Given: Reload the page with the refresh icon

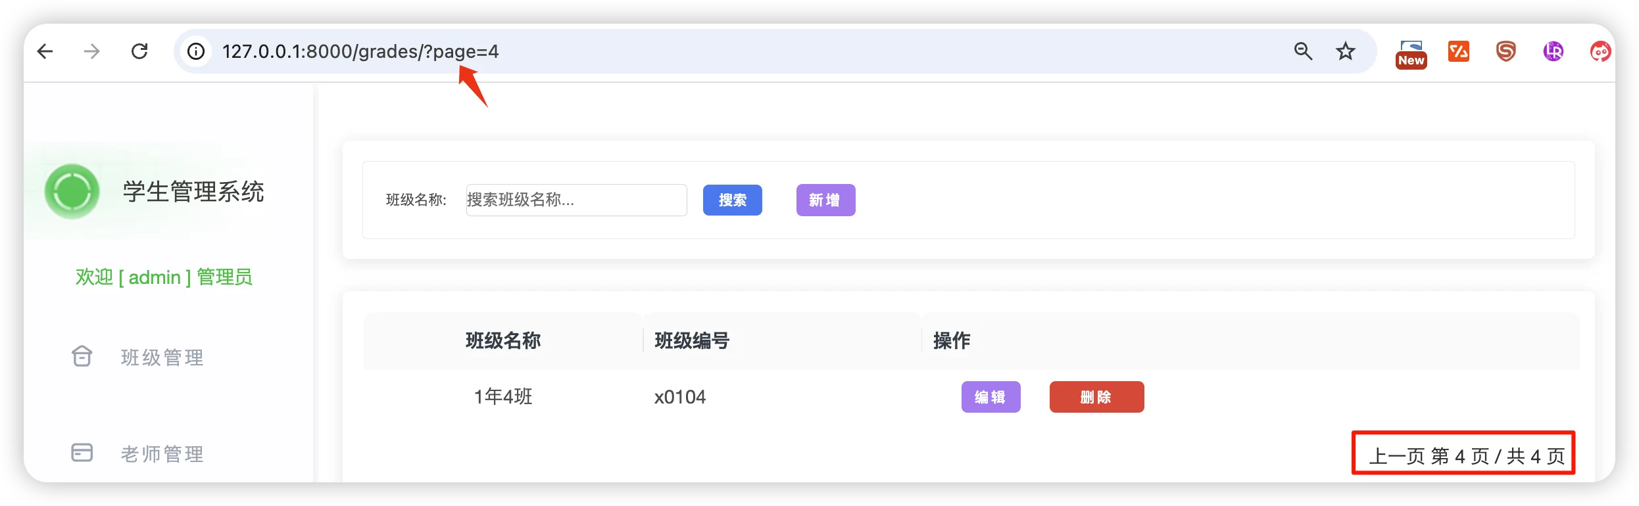Looking at the screenshot, I should [x=139, y=51].
